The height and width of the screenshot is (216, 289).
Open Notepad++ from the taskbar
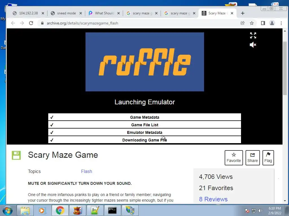95,210
